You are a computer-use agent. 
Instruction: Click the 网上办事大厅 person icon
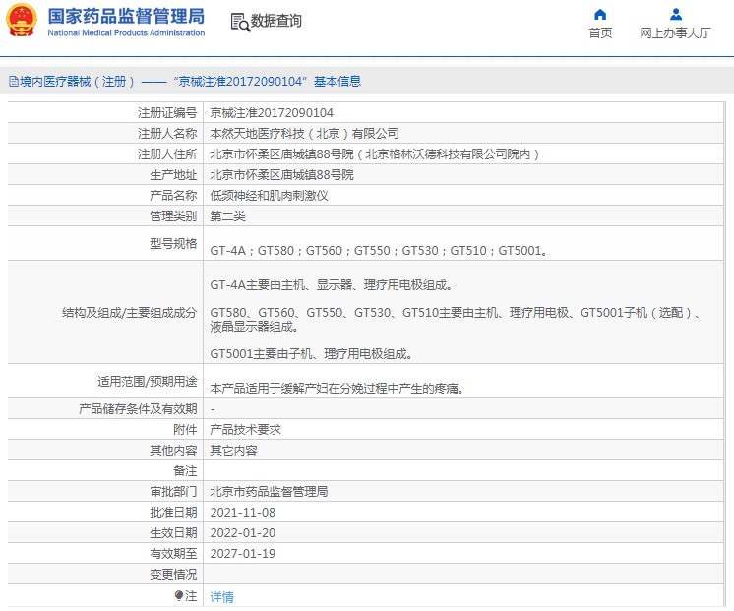676,14
